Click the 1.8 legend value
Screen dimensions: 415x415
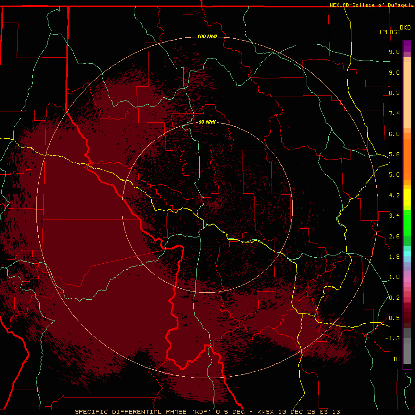(394, 257)
